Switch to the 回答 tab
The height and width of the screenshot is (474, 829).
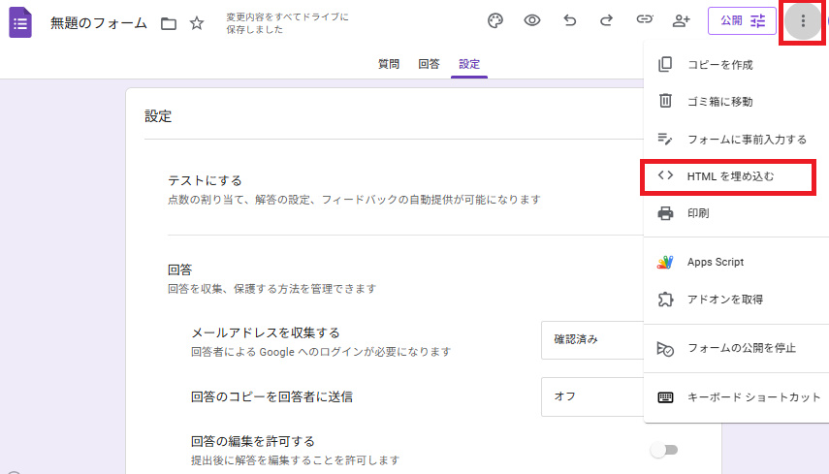pos(429,64)
